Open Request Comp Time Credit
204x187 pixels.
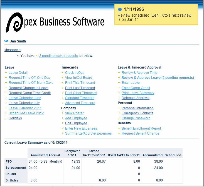[x=30, y=93]
